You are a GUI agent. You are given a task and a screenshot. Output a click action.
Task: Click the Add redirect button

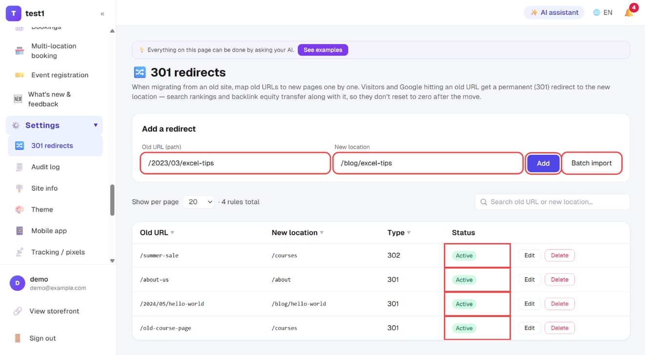pyautogui.click(x=543, y=163)
